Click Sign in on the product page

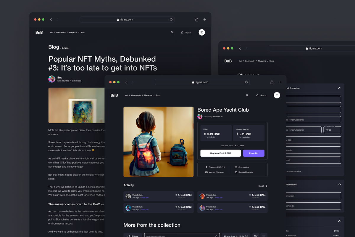tap(263, 95)
